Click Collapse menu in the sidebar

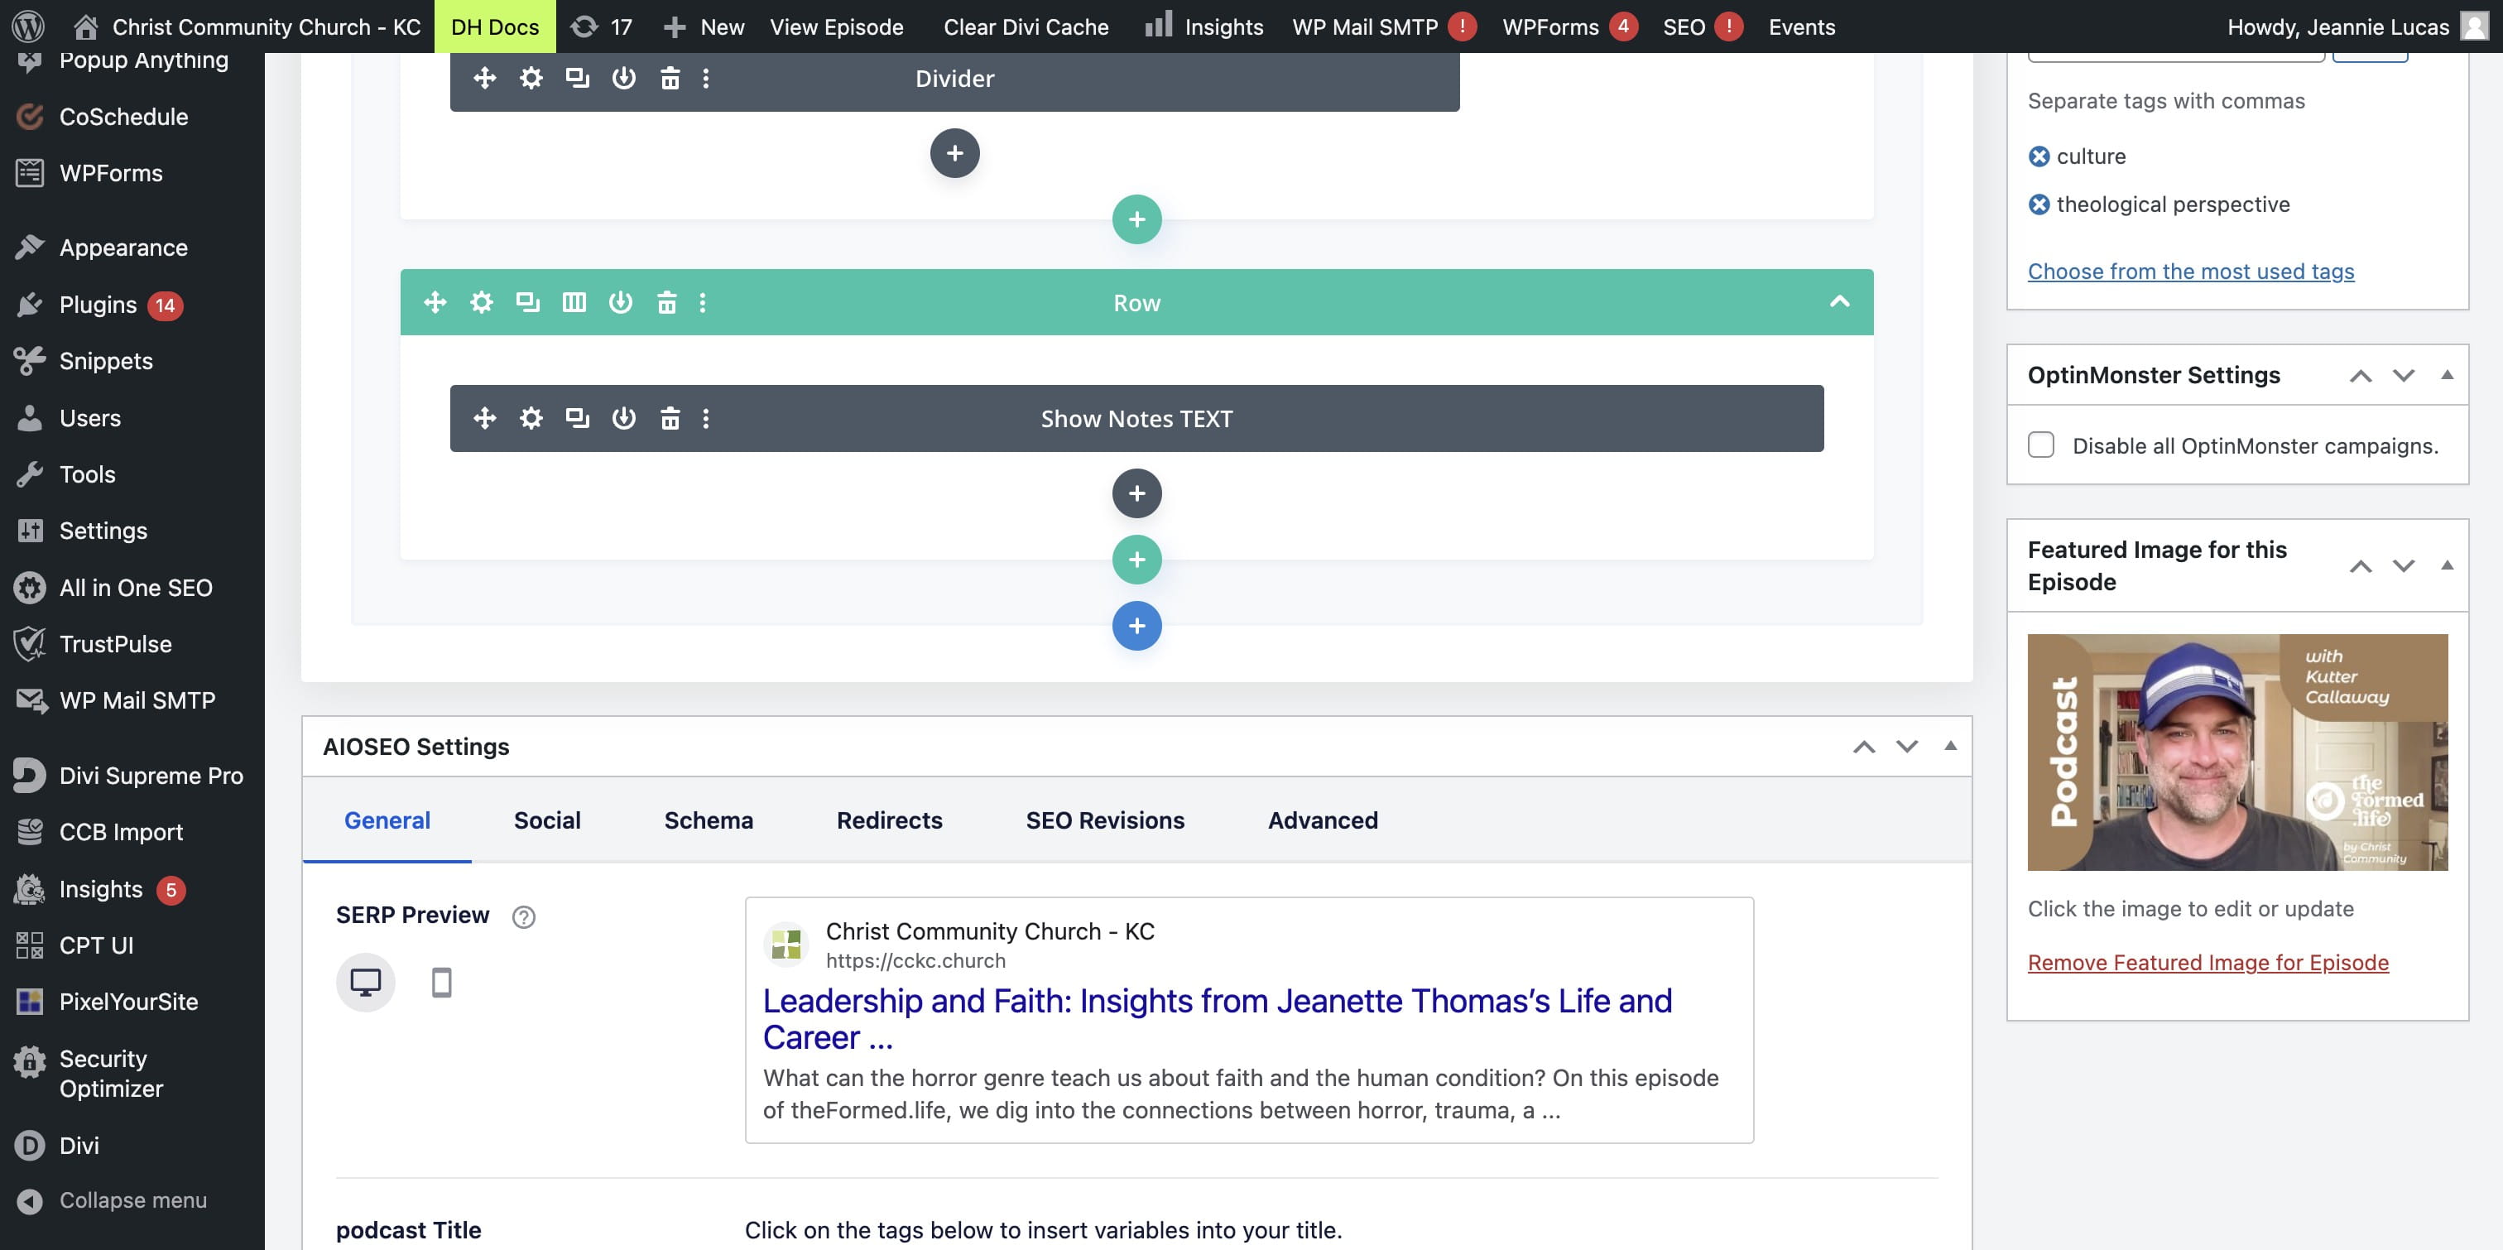[x=132, y=1200]
